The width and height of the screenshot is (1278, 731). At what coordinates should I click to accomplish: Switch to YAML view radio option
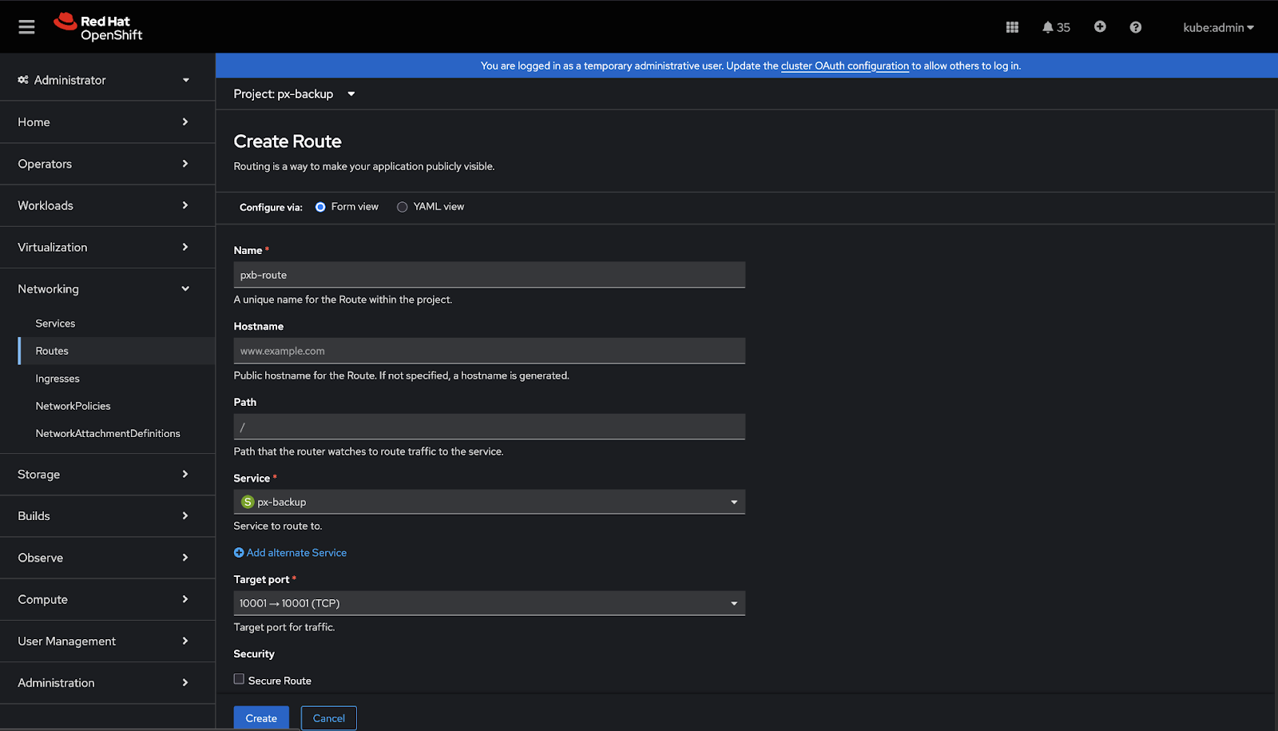[x=403, y=207]
